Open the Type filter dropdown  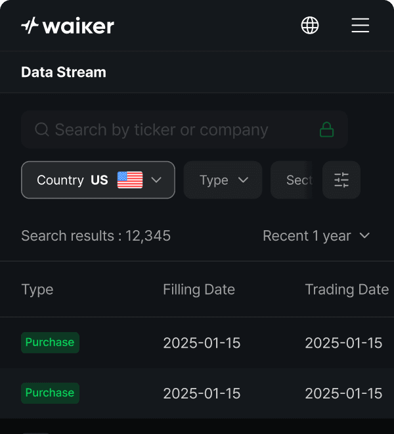point(223,180)
